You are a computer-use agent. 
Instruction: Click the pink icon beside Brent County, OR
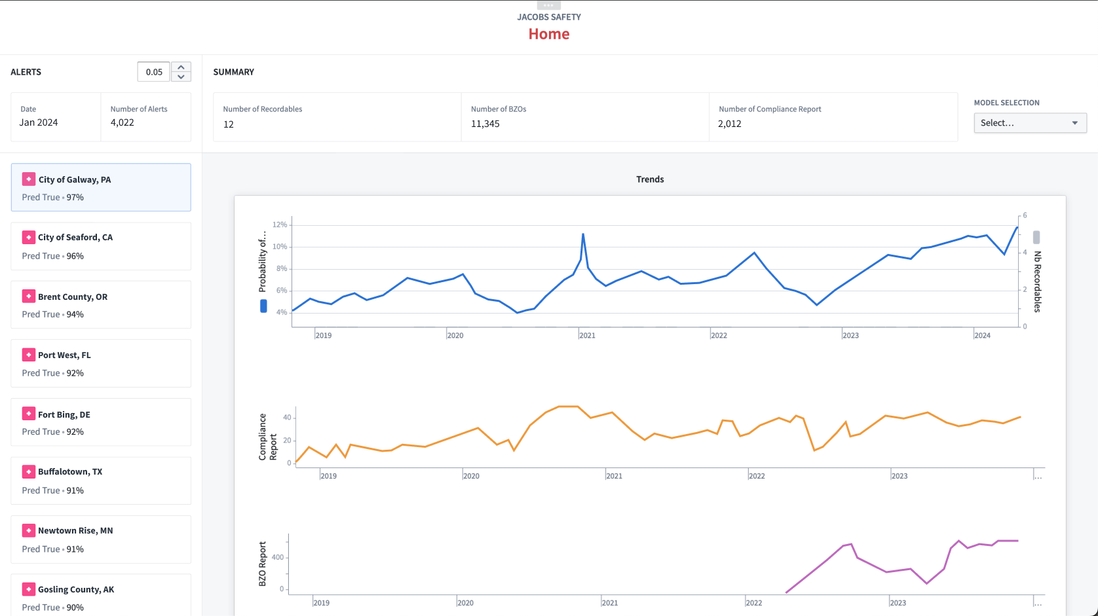29,297
